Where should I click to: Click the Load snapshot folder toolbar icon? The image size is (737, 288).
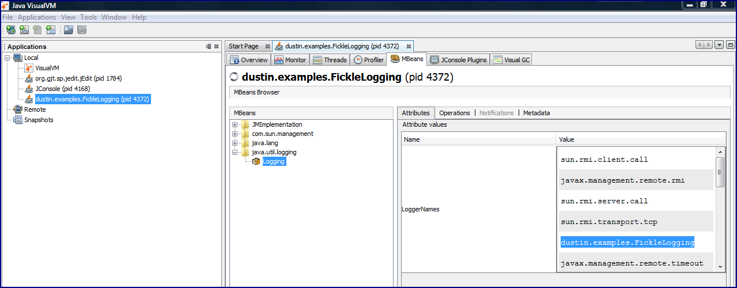(69, 29)
